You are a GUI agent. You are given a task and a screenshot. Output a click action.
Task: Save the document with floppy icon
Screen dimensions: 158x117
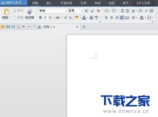tap(8, 27)
